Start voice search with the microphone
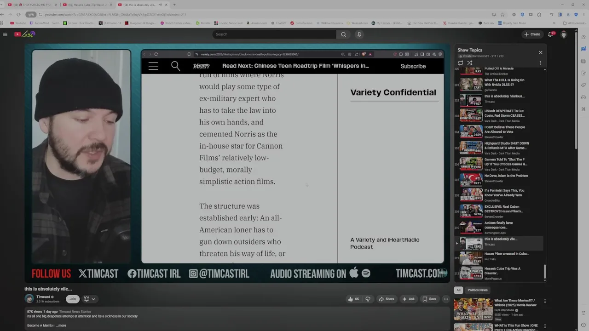This screenshot has width=589, height=331. [359, 34]
